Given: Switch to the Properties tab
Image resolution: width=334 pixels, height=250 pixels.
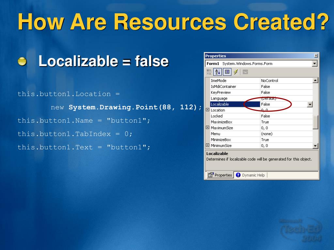Looking at the screenshot, I should point(220,175).
